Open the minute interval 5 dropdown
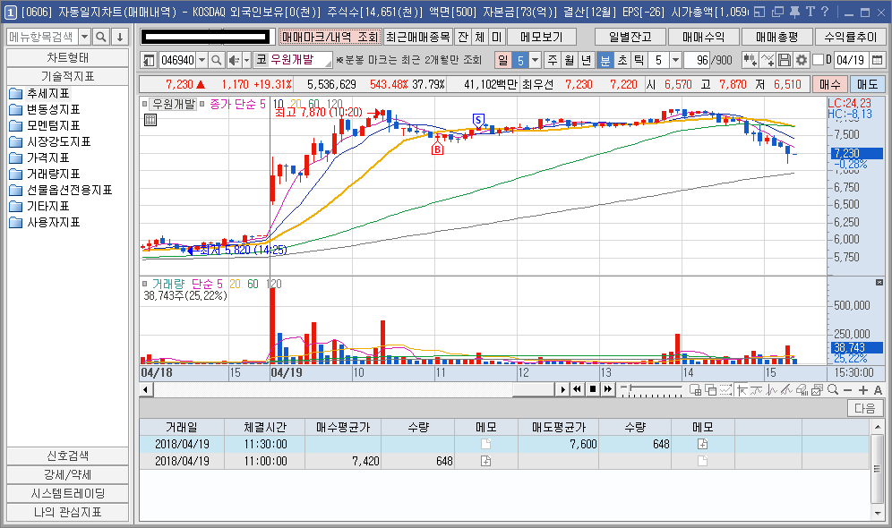This screenshot has height=528, width=892. pyautogui.click(x=675, y=60)
